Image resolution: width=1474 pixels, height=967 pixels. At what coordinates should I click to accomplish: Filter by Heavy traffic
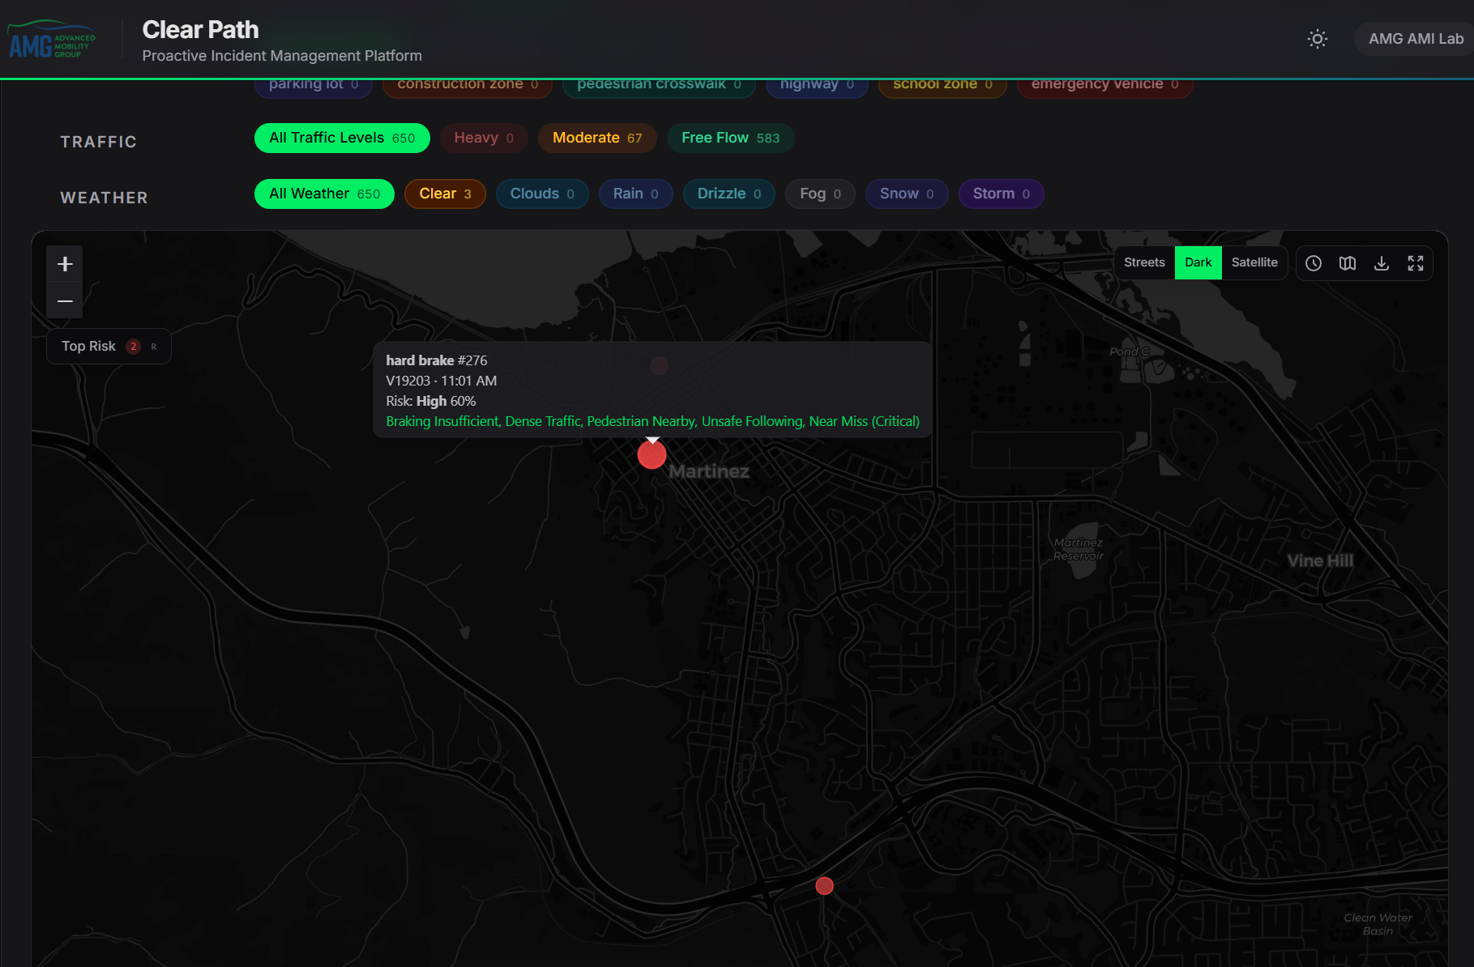pos(484,138)
